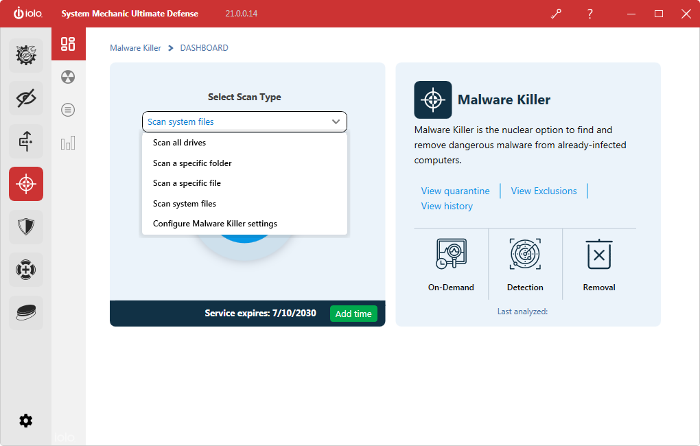This screenshot has height=446, width=700.
Task: Click the 'Detection' label text
Action: pos(525,287)
